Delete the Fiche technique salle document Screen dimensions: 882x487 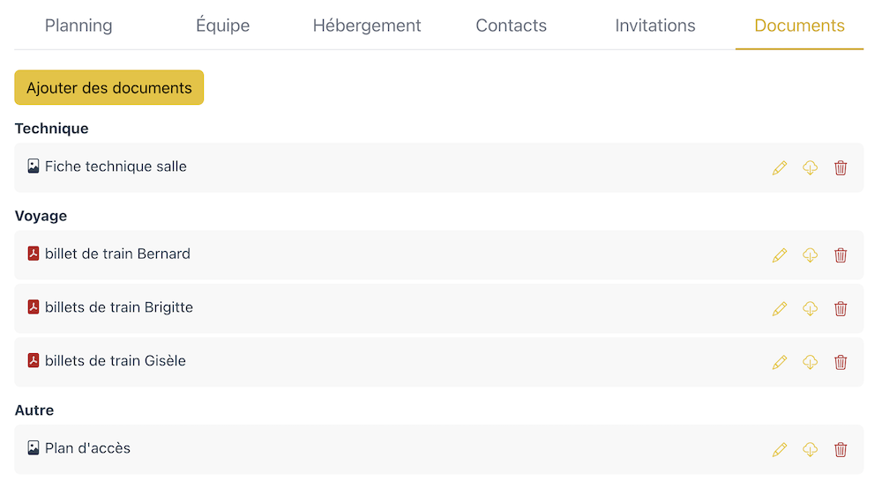tap(841, 167)
